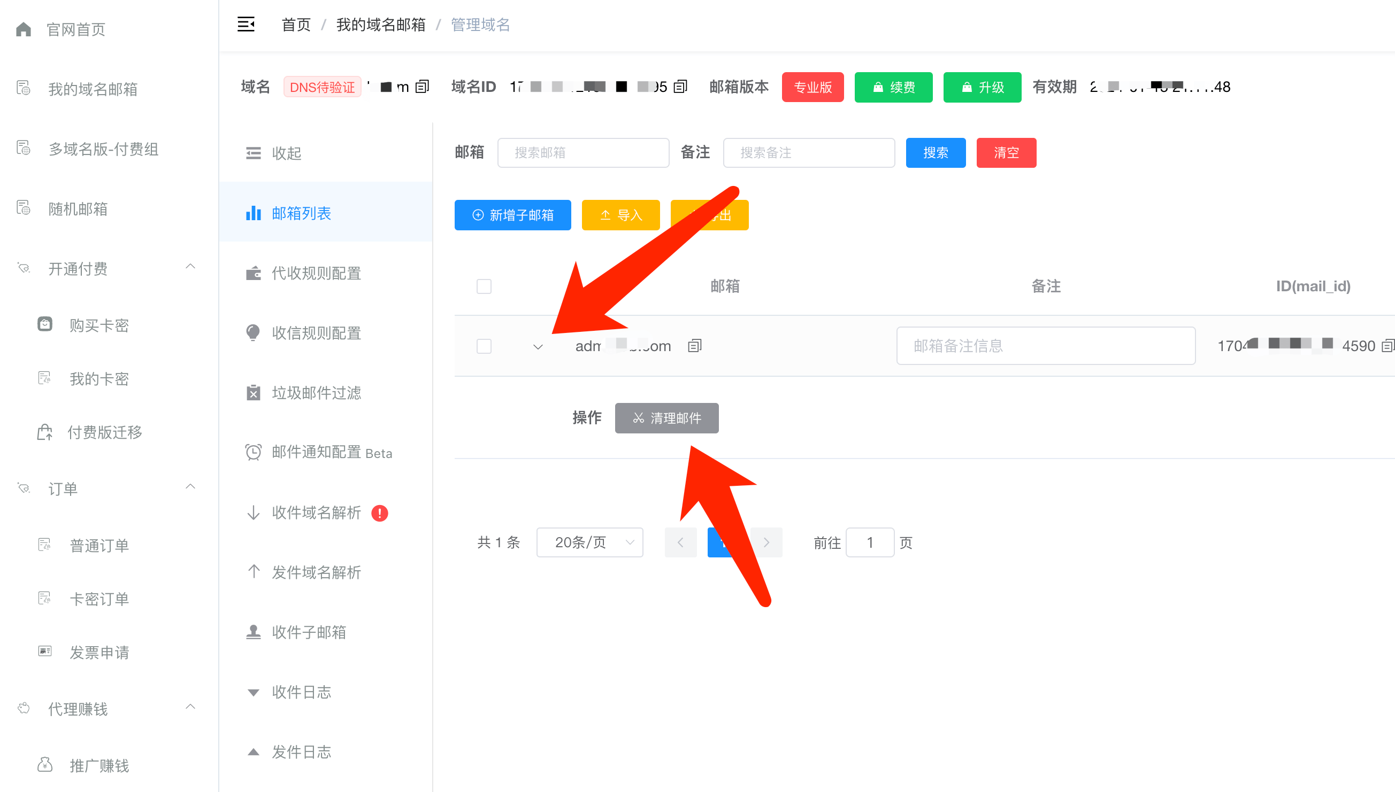Collapse the 代理赚钱 sidebar group

190,707
